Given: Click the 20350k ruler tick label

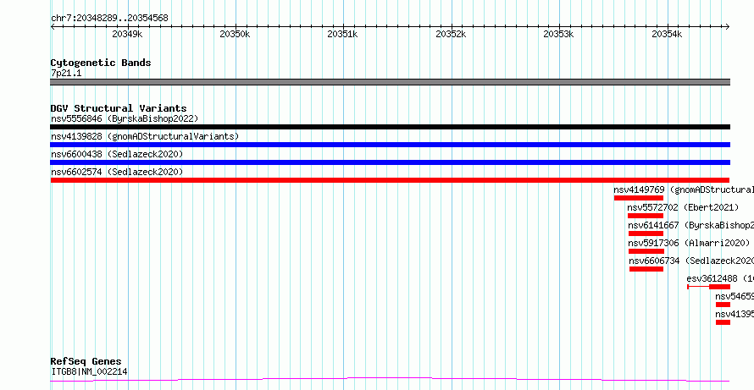Looking at the screenshot, I should [x=235, y=34].
